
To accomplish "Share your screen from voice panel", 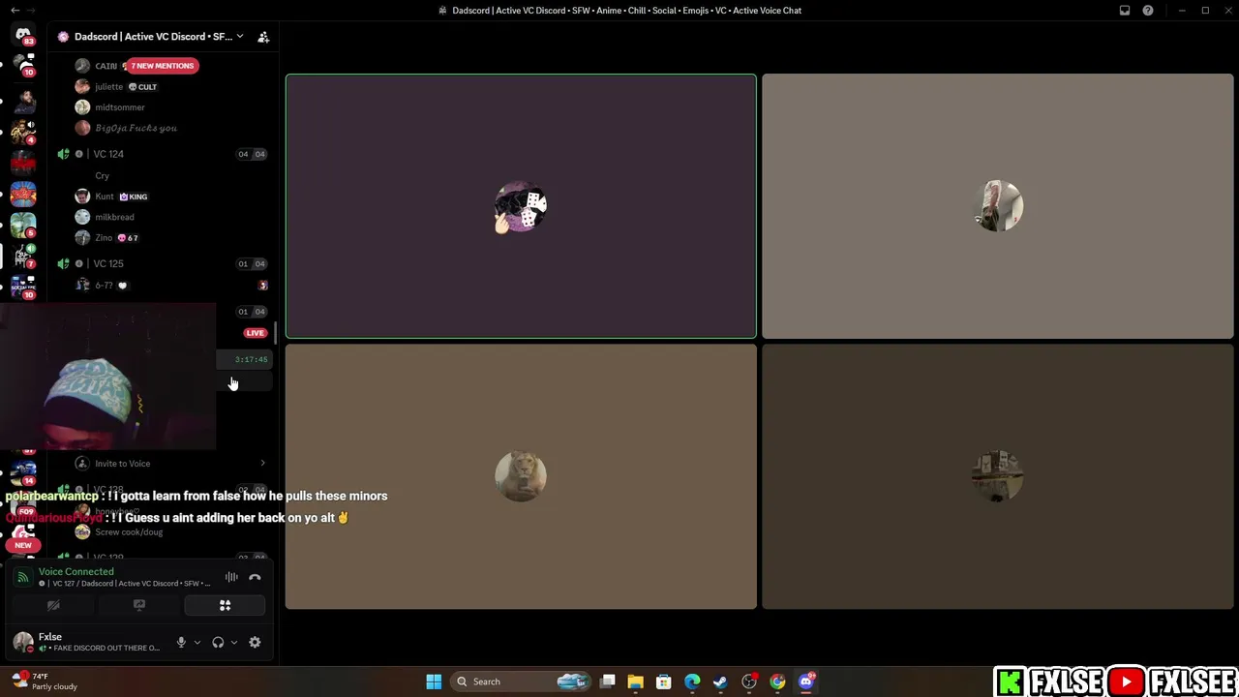I will [x=139, y=606].
